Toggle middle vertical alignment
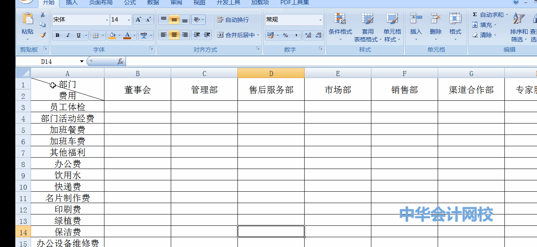Image resolution: width=537 pixels, height=247 pixels. click(174, 20)
